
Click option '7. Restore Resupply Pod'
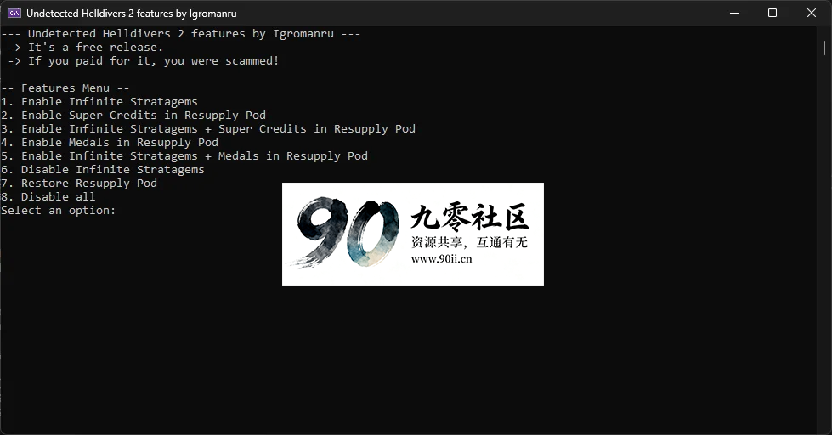[x=79, y=184]
